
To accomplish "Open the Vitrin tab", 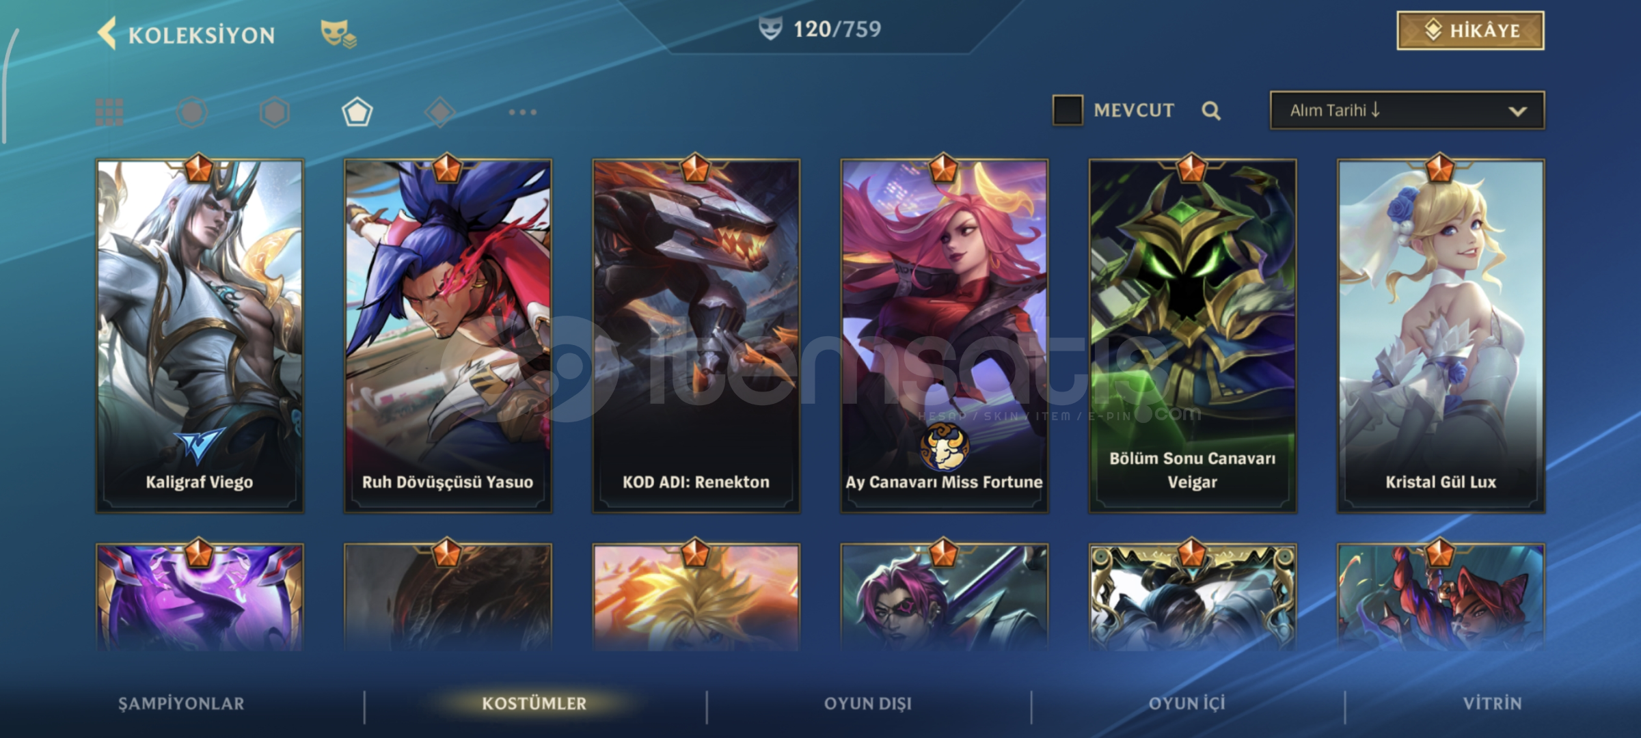I will pyautogui.click(x=1493, y=704).
